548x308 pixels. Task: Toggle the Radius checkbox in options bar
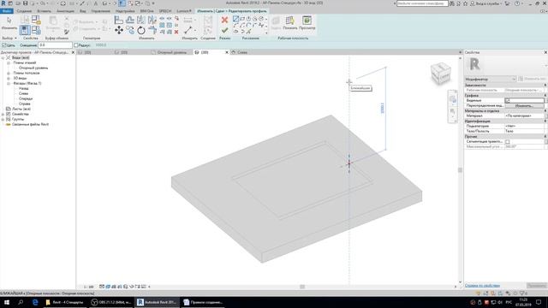(76, 45)
